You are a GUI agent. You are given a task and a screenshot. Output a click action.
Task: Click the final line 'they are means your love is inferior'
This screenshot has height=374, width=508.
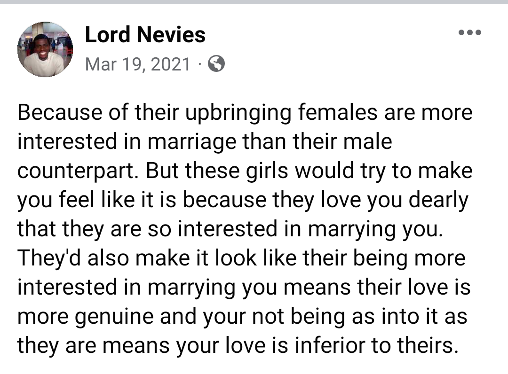click(238, 345)
